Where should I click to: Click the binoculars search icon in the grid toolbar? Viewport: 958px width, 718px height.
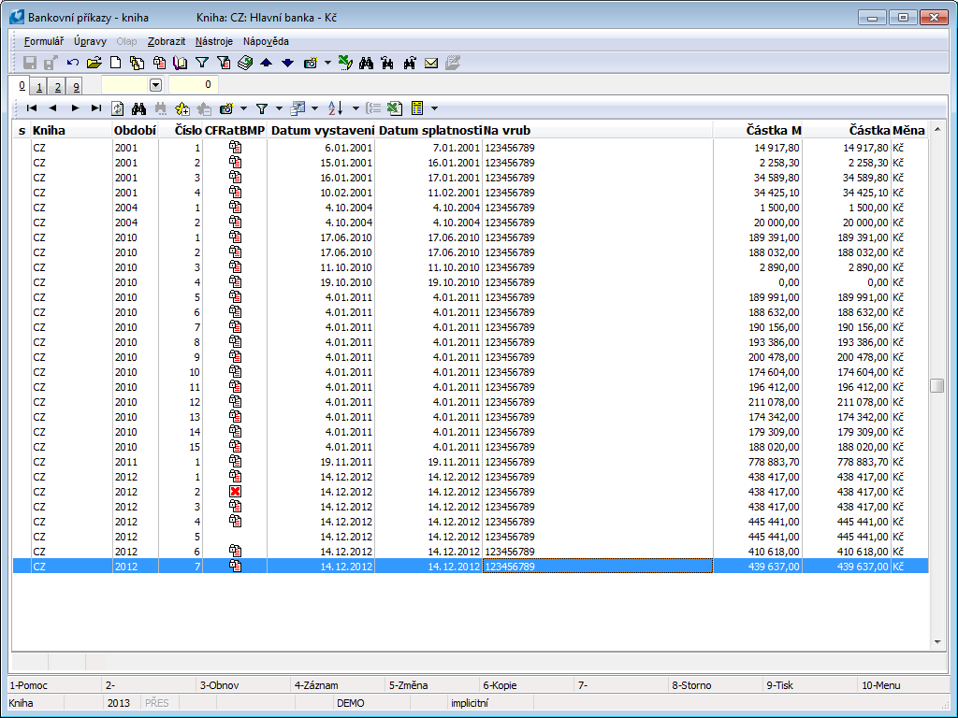pyautogui.click(x=139, y=108)
